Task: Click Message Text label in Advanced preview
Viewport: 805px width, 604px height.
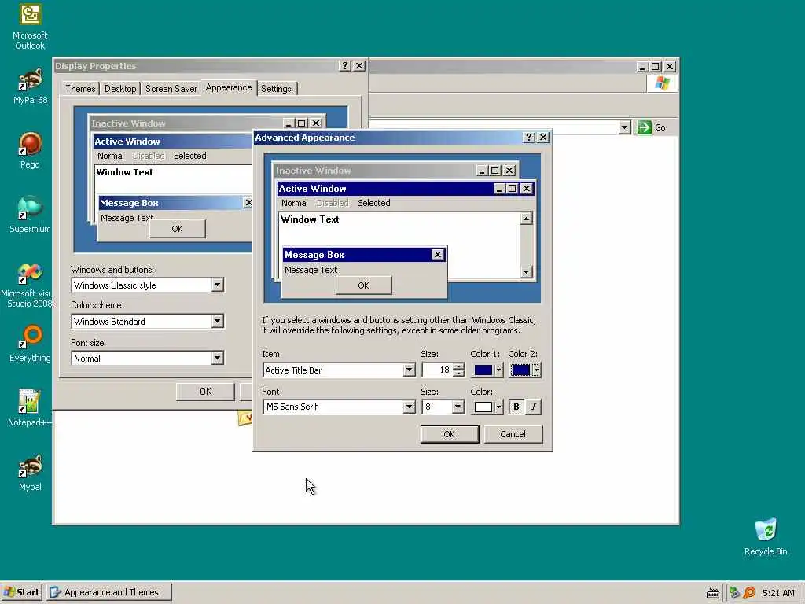Action: pos(311,270)
